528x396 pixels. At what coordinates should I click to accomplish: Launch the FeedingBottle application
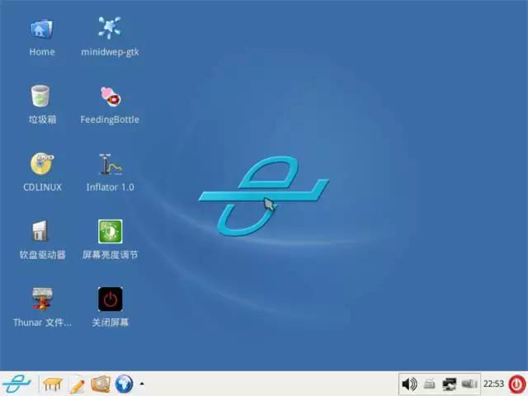pos(110,97)
